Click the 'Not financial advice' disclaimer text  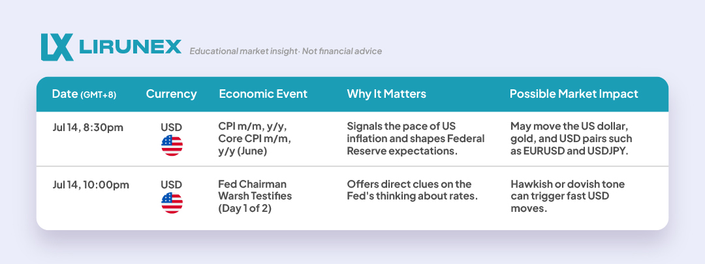(x=341, y=51)
